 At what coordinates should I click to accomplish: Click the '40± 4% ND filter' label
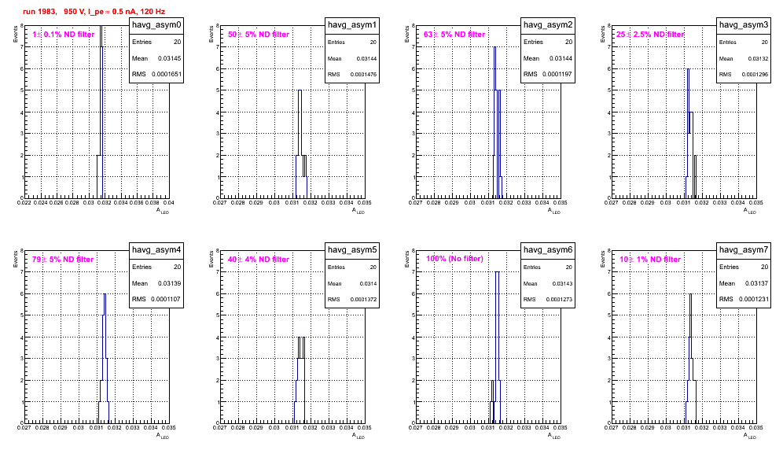point(259,260)
